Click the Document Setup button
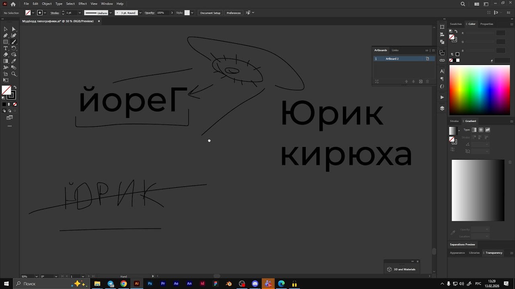This screenshot has height=289, width=515. [210, 13]
